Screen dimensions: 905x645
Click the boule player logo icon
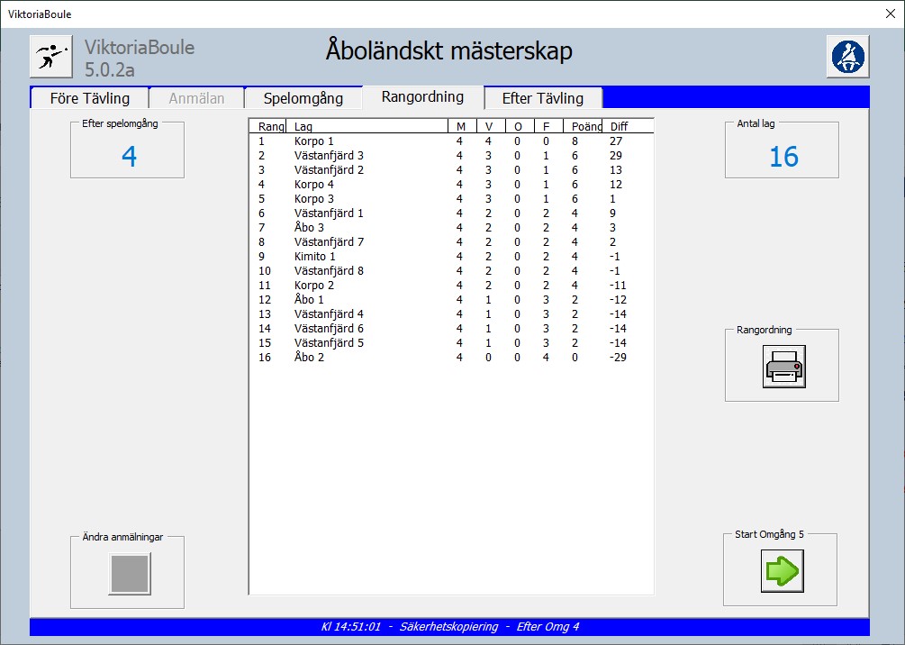(x=51, y=58)
